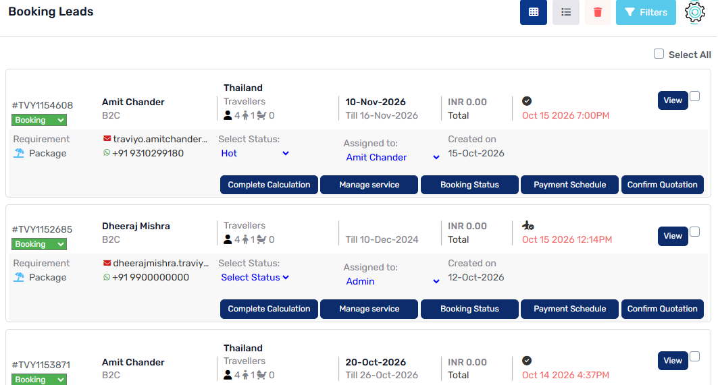Tick checkbox for lead #TVY1154608
This screenshot has height=385, width=718.
click(x=694, y=96)
